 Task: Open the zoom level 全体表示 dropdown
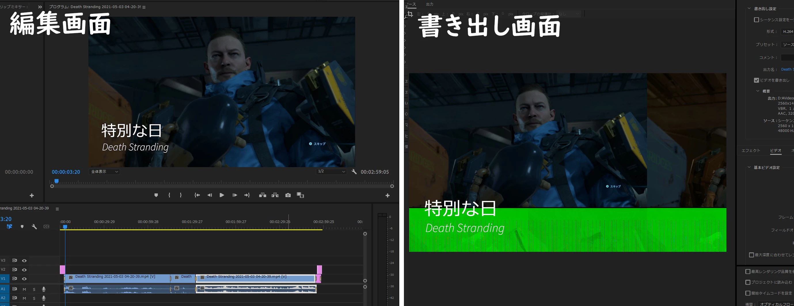pos(105,172)
